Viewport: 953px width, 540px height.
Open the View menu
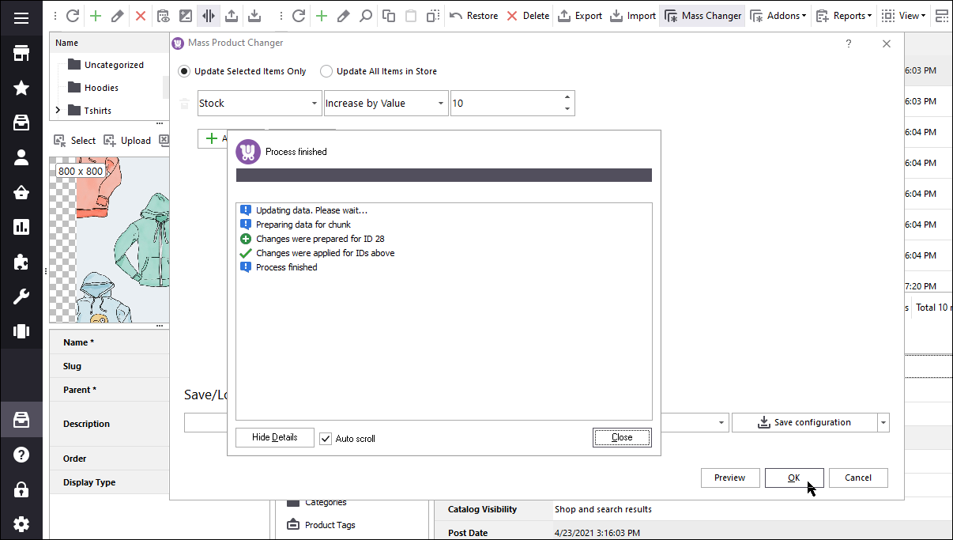click(x=903, y=15)
